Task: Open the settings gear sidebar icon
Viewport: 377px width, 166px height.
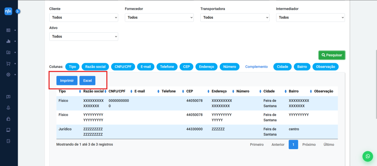Action: pos(8,75)
